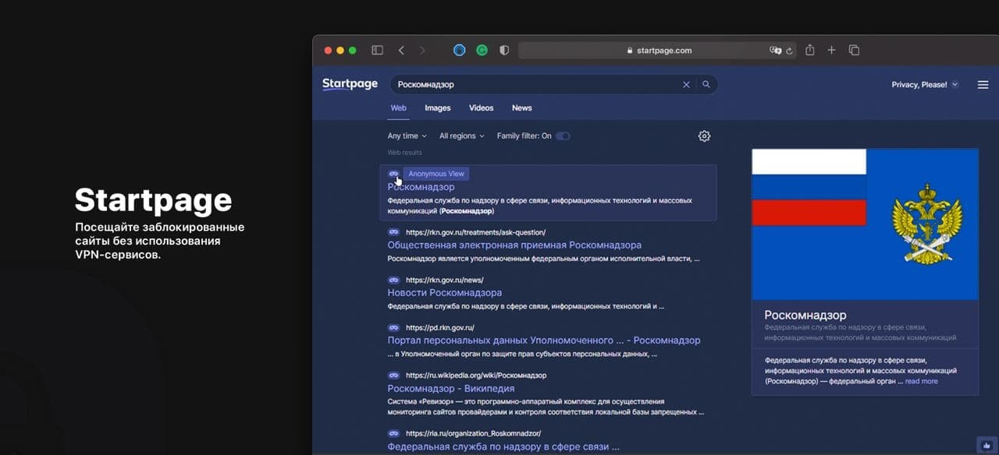Switch to the Videos tab

(x=482, y=108)
